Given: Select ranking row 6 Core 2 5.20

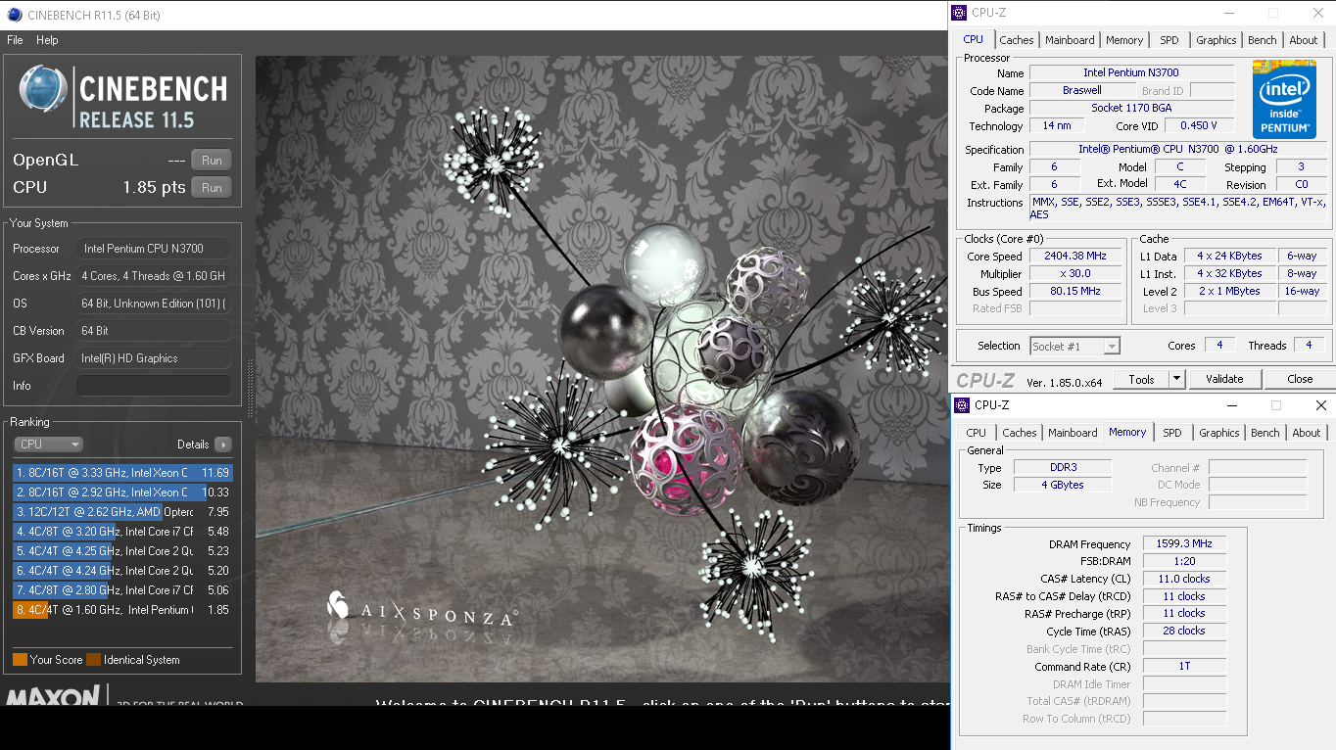Looking at the screenshot, I should click(x=122, y=571).
